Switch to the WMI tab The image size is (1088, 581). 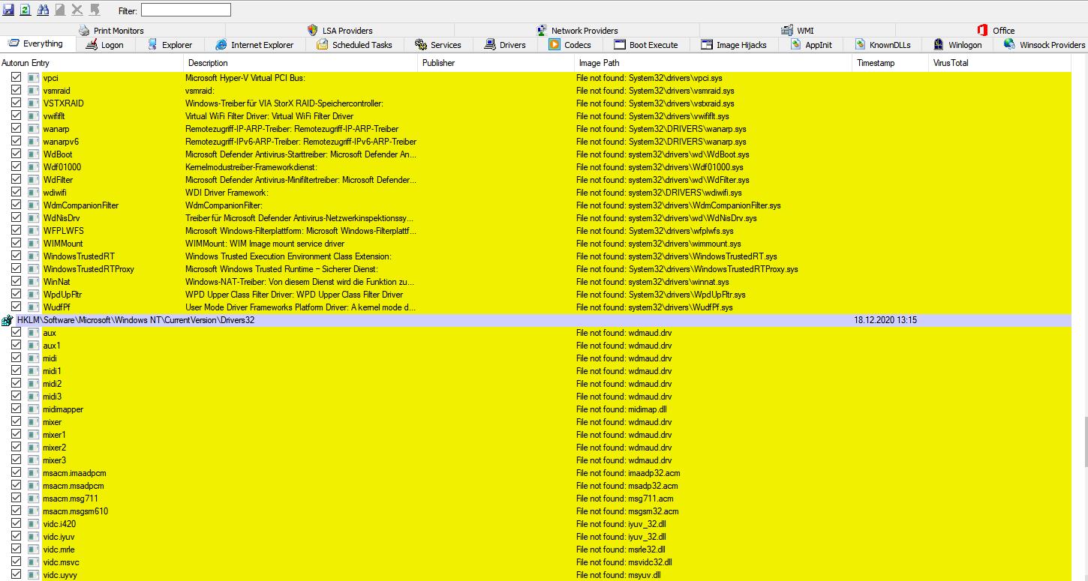[797, 31]
